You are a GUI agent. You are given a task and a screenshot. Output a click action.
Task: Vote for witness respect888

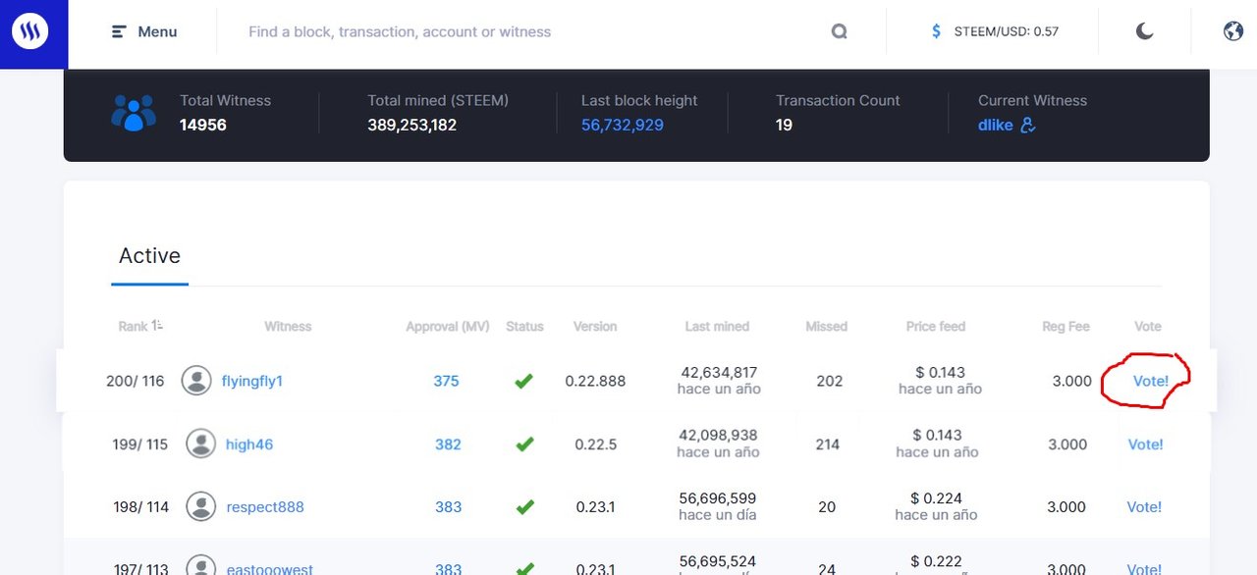1144,507
